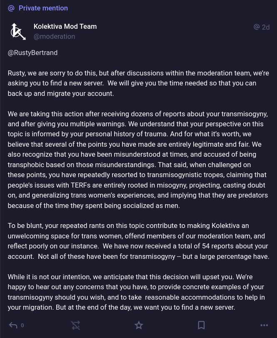Image resolution: width=277 pixels, height=338 pixels.
Task: Click the @moderation handle
Action: [54, 37]
